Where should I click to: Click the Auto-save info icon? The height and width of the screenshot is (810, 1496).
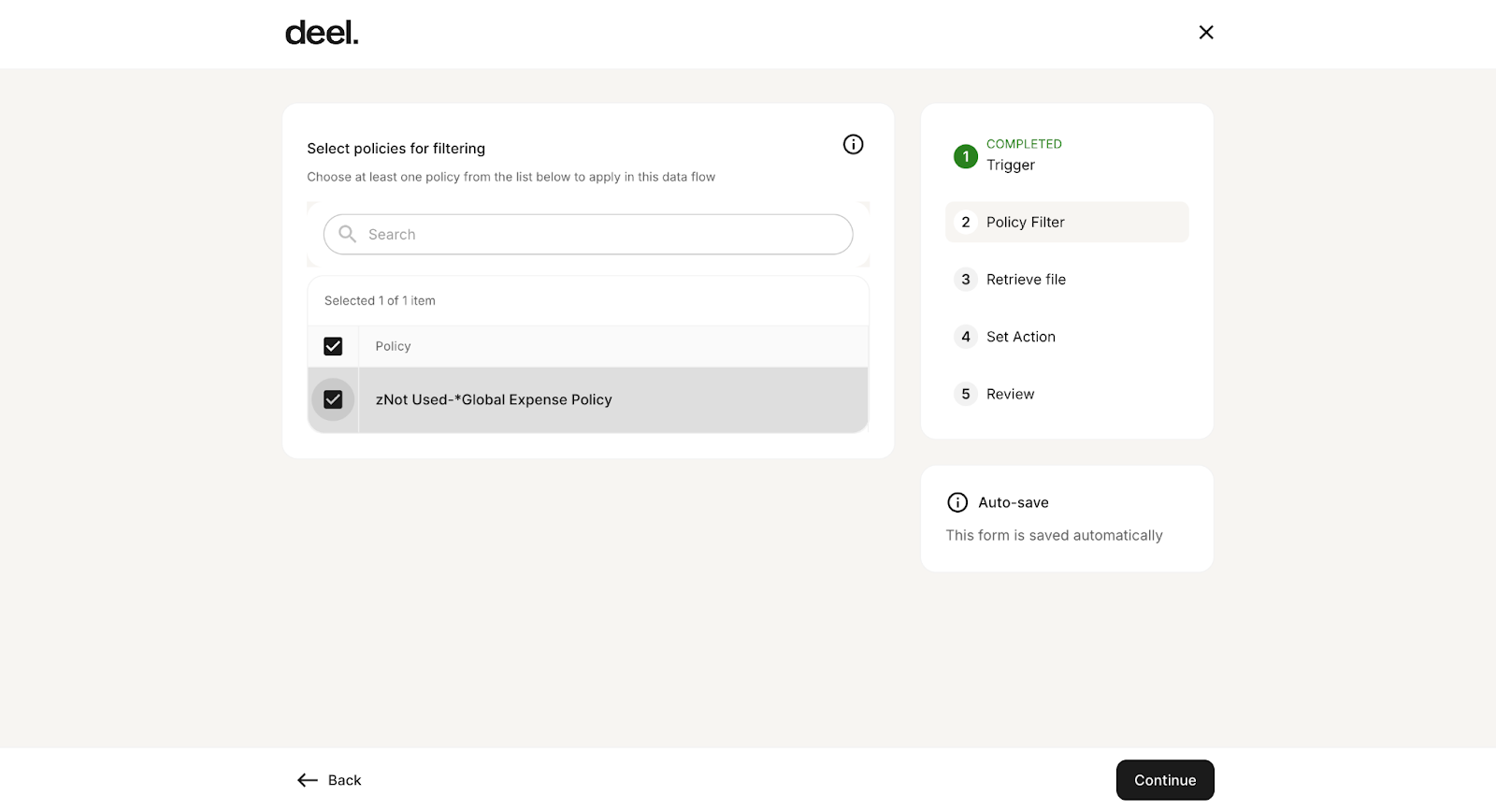pos(957,502)
